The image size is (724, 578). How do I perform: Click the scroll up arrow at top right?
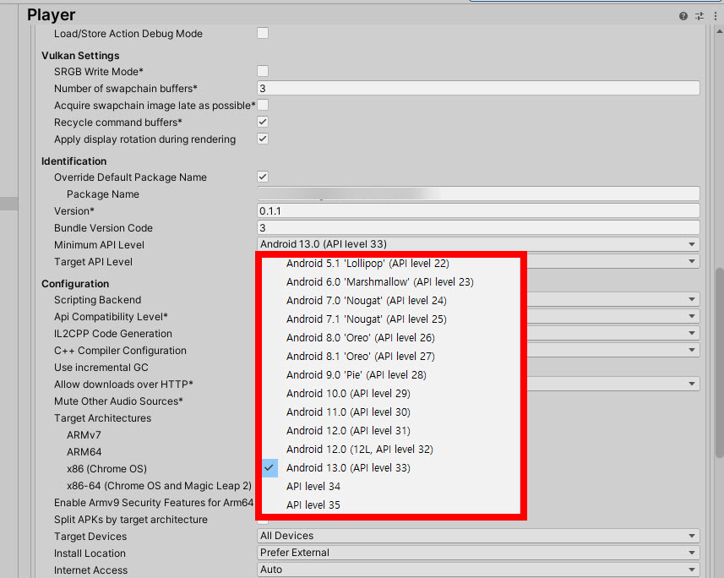720,31
